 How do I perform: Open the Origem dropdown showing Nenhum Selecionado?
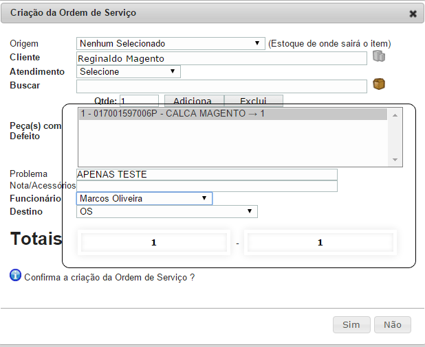click(171, 43)
